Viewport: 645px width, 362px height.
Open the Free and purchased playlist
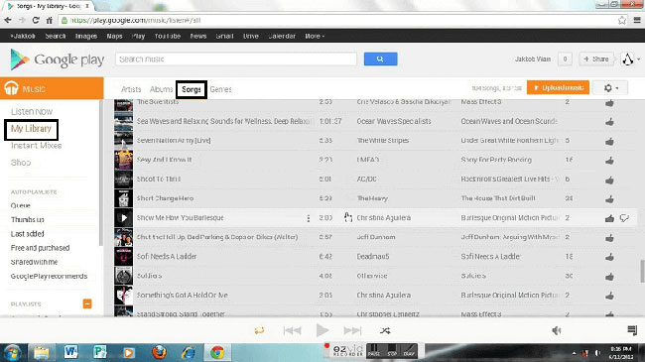[x=40, y=248]
